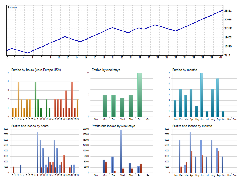Click the Entries by weekdays chart title
Screen dimensions: 245x184
click(x=106, y=70)
